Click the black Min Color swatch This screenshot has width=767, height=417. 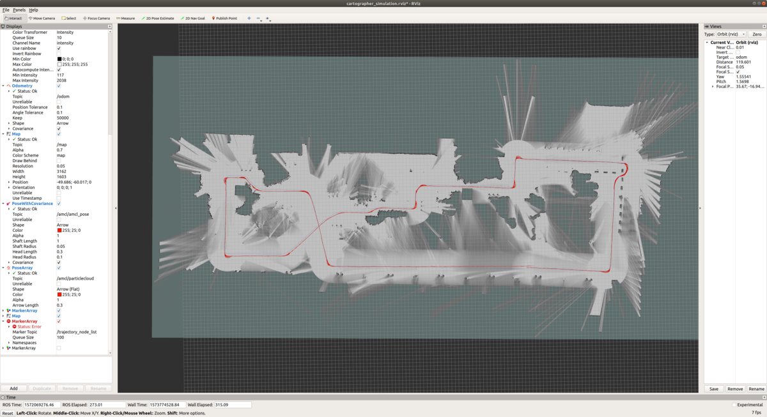(59, 59)
